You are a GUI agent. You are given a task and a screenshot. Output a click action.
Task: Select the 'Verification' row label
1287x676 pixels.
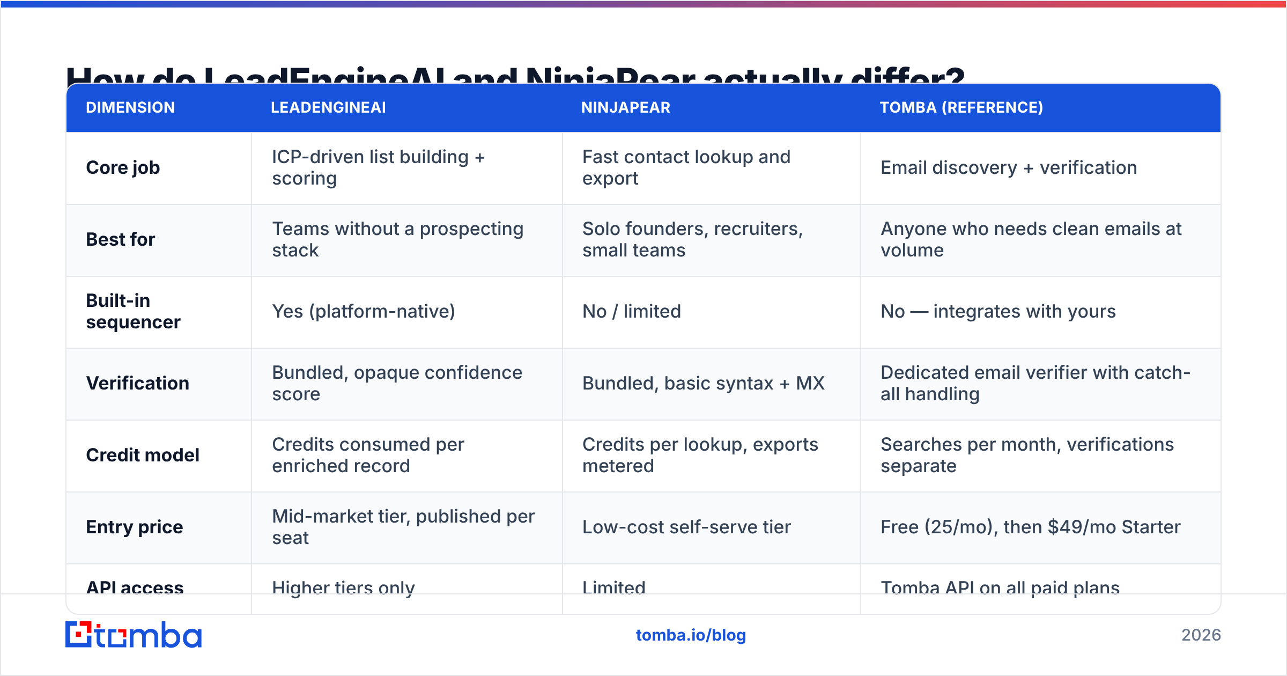138,383
